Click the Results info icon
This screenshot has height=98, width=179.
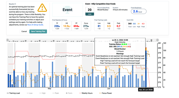(x=15, y=4)
